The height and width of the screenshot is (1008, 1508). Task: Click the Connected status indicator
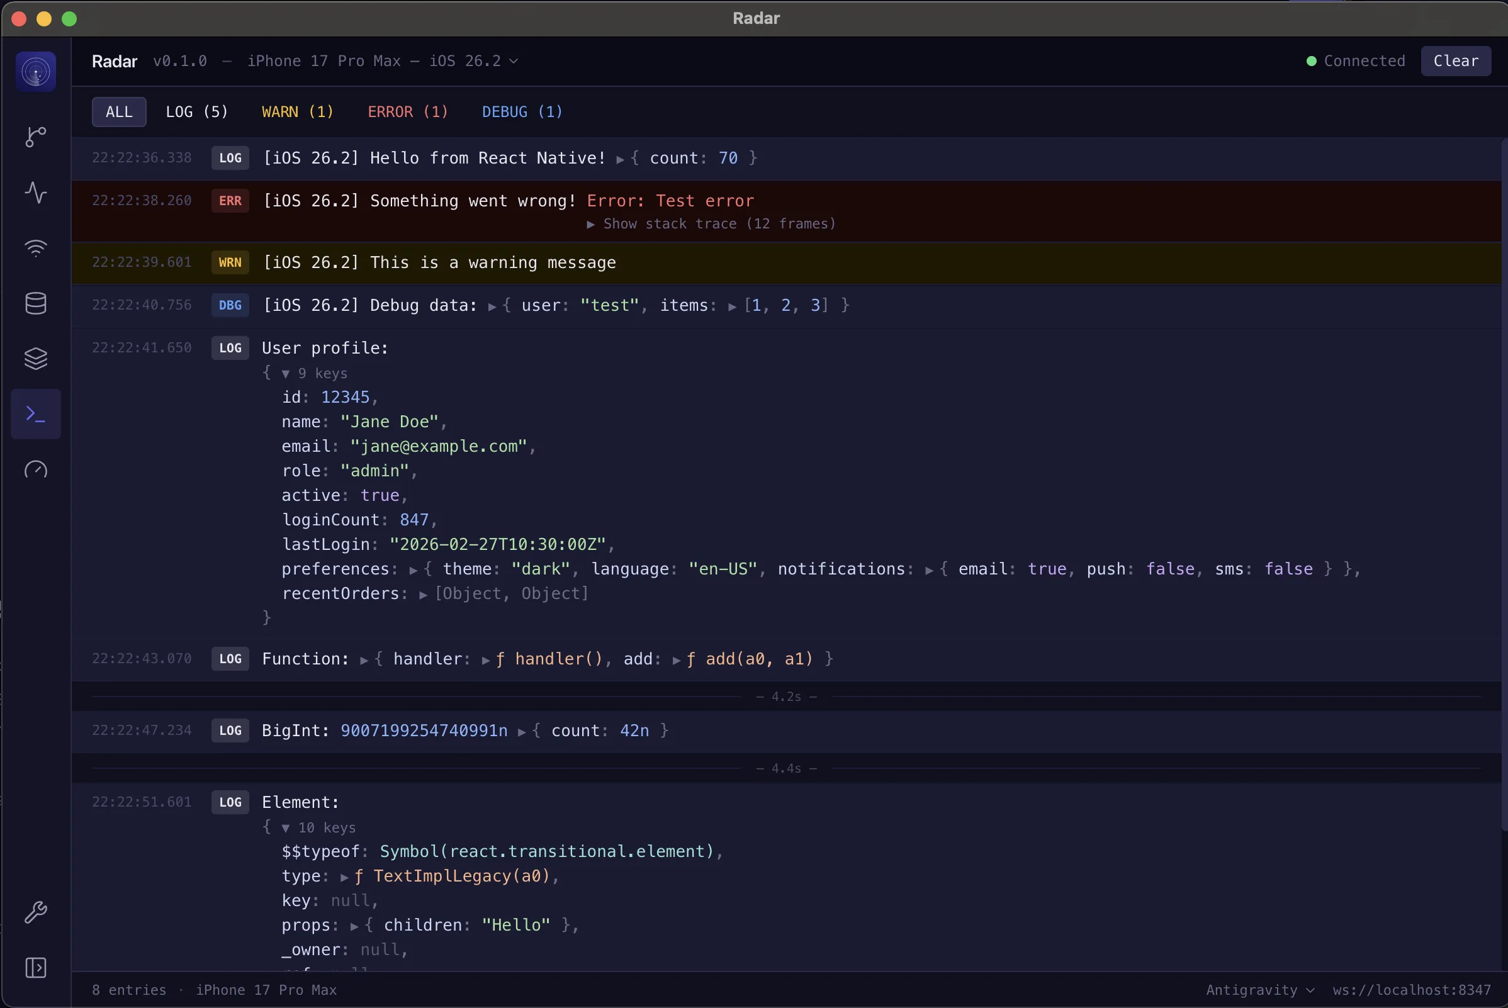1356,61
